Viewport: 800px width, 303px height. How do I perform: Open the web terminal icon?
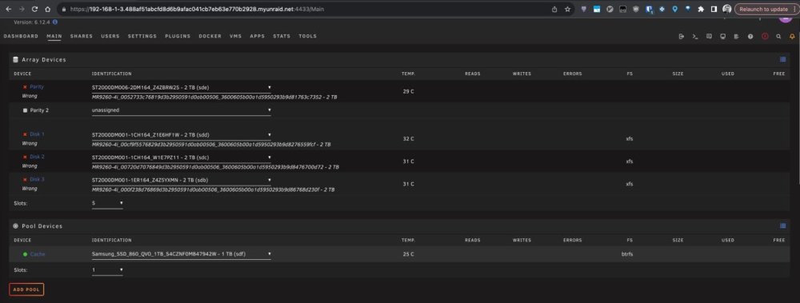tap(695, 36)
